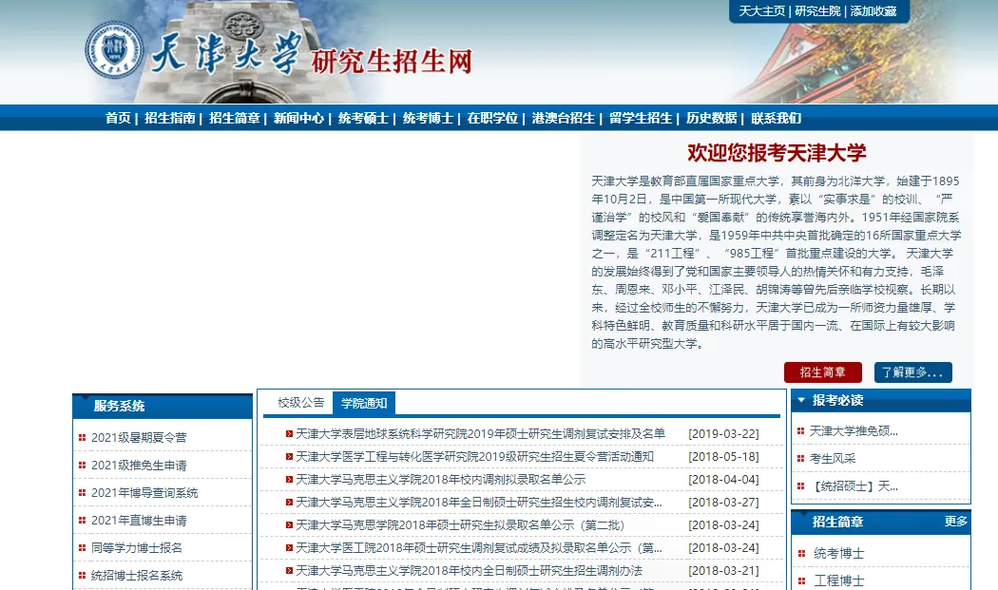Open 天大主页 link in top bar

762,11
